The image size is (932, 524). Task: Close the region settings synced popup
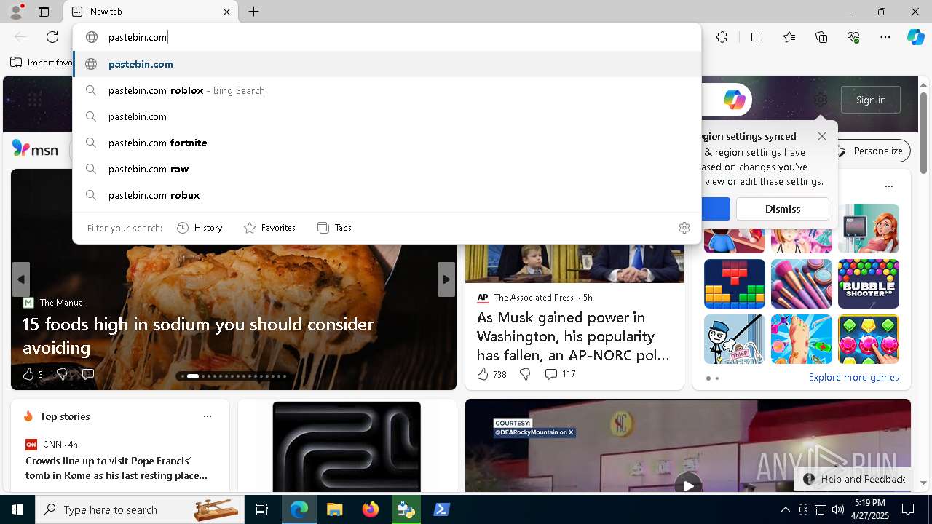tap(822, 136)
